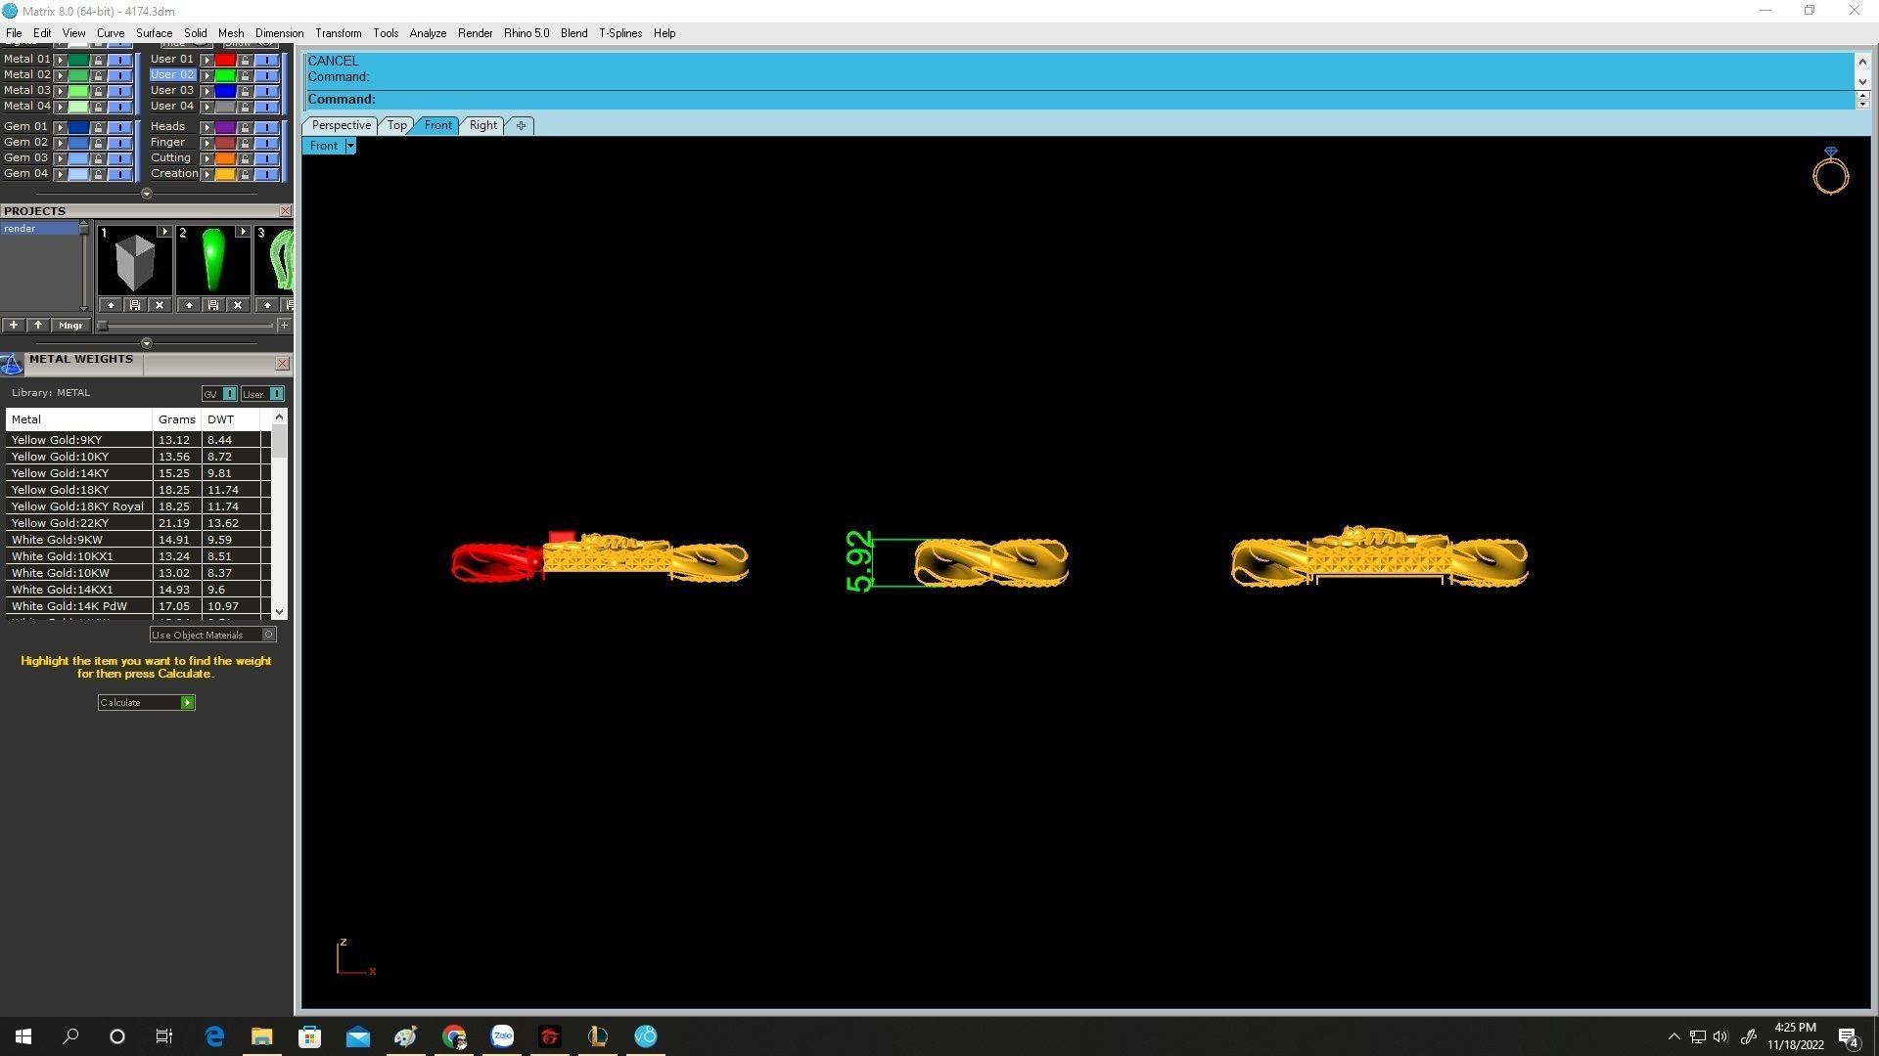Click the up-arrow under project thumbnail 1
The width and height of the screenshot is (1879, 1056).
[x=111, y=305]
